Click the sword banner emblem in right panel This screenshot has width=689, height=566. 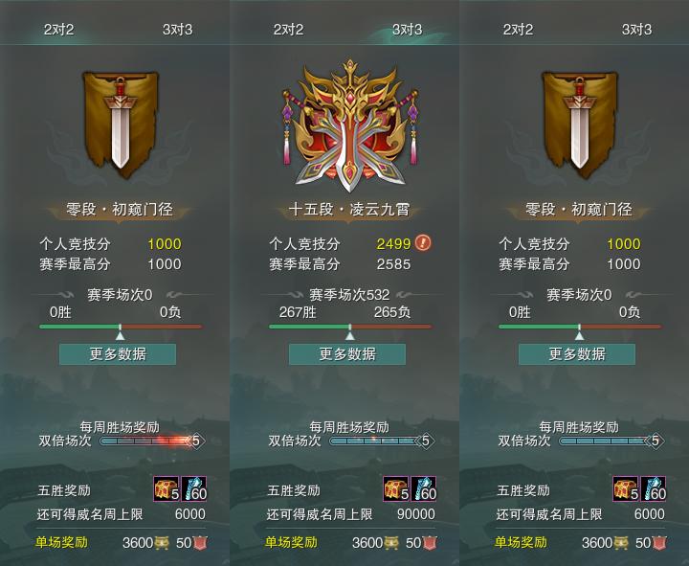pyautogui.click(x=579, y=125)
